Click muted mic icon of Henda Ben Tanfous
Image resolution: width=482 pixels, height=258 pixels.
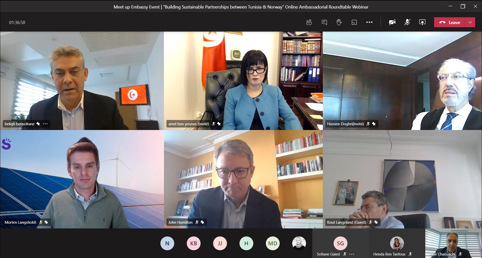tap(410, 254)
